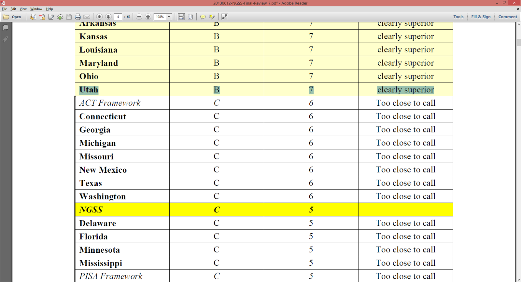Click the 'Connecticut' state name
The width and height of the screenshot is (521, 282).
pyautogui.click(x=103, y=116)
